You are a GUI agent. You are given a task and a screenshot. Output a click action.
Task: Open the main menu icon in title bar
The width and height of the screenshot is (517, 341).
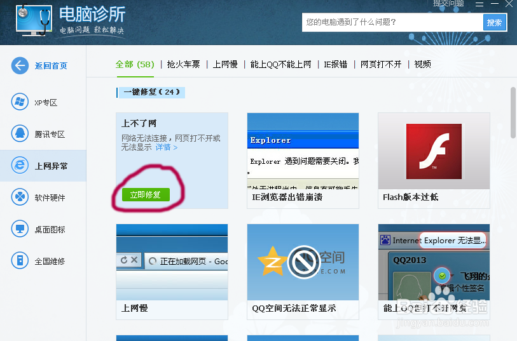[x=479, y=4]
